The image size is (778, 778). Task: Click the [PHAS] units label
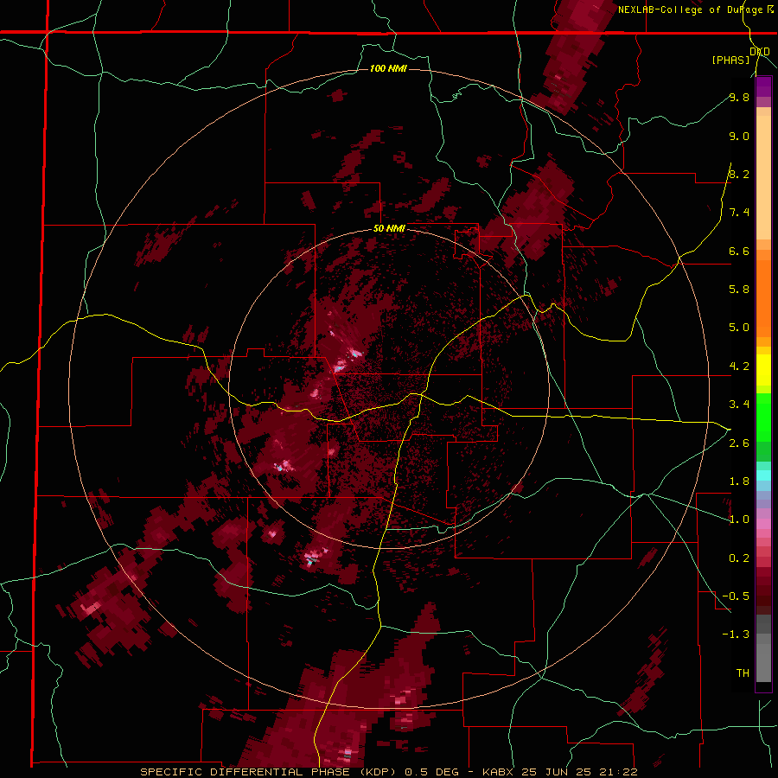coord(730,60)
